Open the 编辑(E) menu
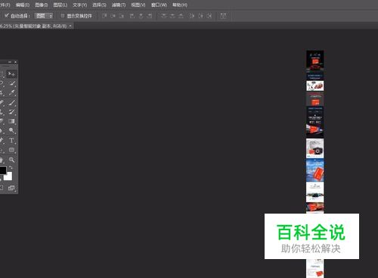The width and height of the screenshot is (378, 278). [x=23, y=5]
